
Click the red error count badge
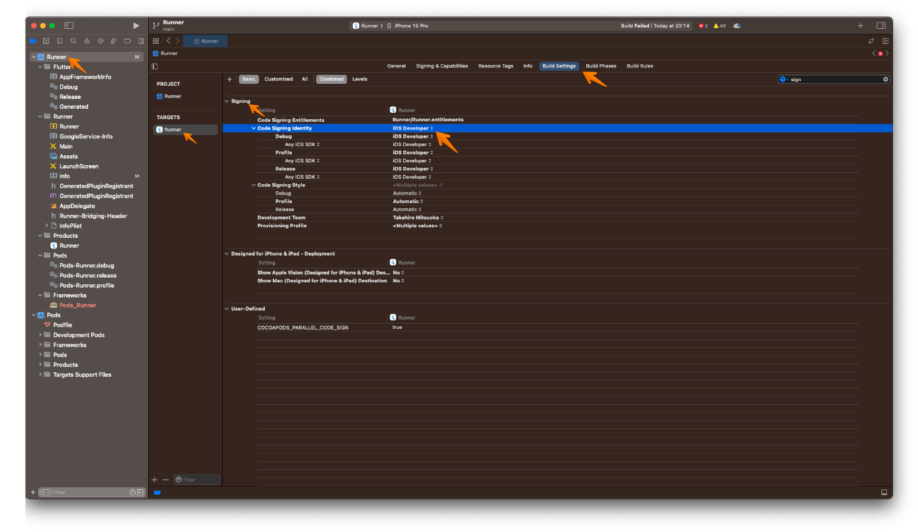tap(703, 26)
